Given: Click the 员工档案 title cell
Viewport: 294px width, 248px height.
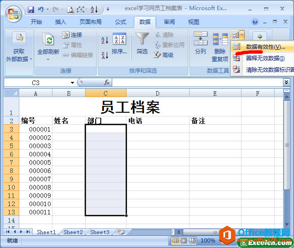Looking at the screenshot, I should pyautogui.click(x=130, y=107).
